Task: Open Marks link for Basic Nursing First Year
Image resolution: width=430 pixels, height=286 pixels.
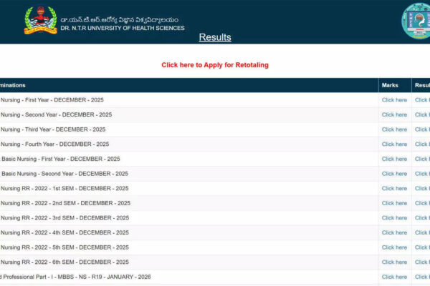Action: pyautogui.click(x=394, y=159)
